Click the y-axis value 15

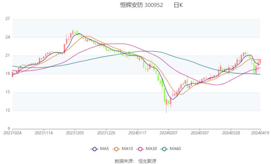8,92
